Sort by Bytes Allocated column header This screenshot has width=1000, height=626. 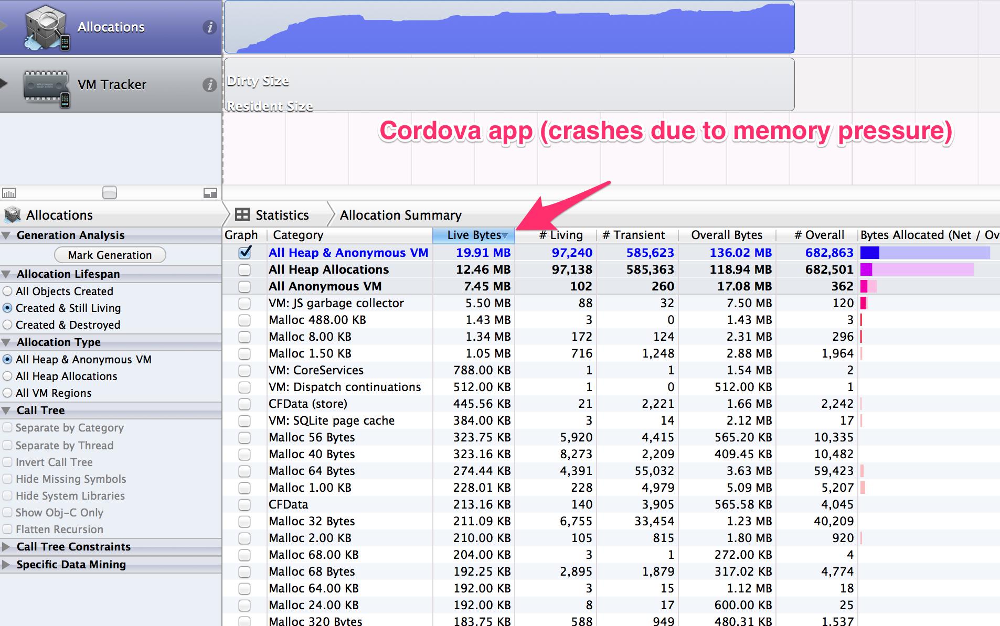click(929, 235)
